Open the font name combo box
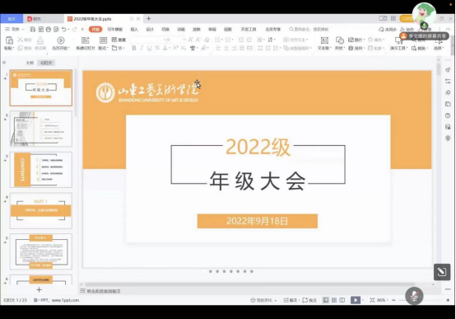 point(146,40)
